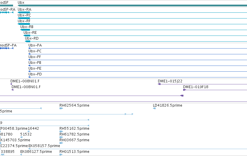Open the RH01513.5prime EST label
Viewport: 247px width, 156px height.
[x=74, y=152]
